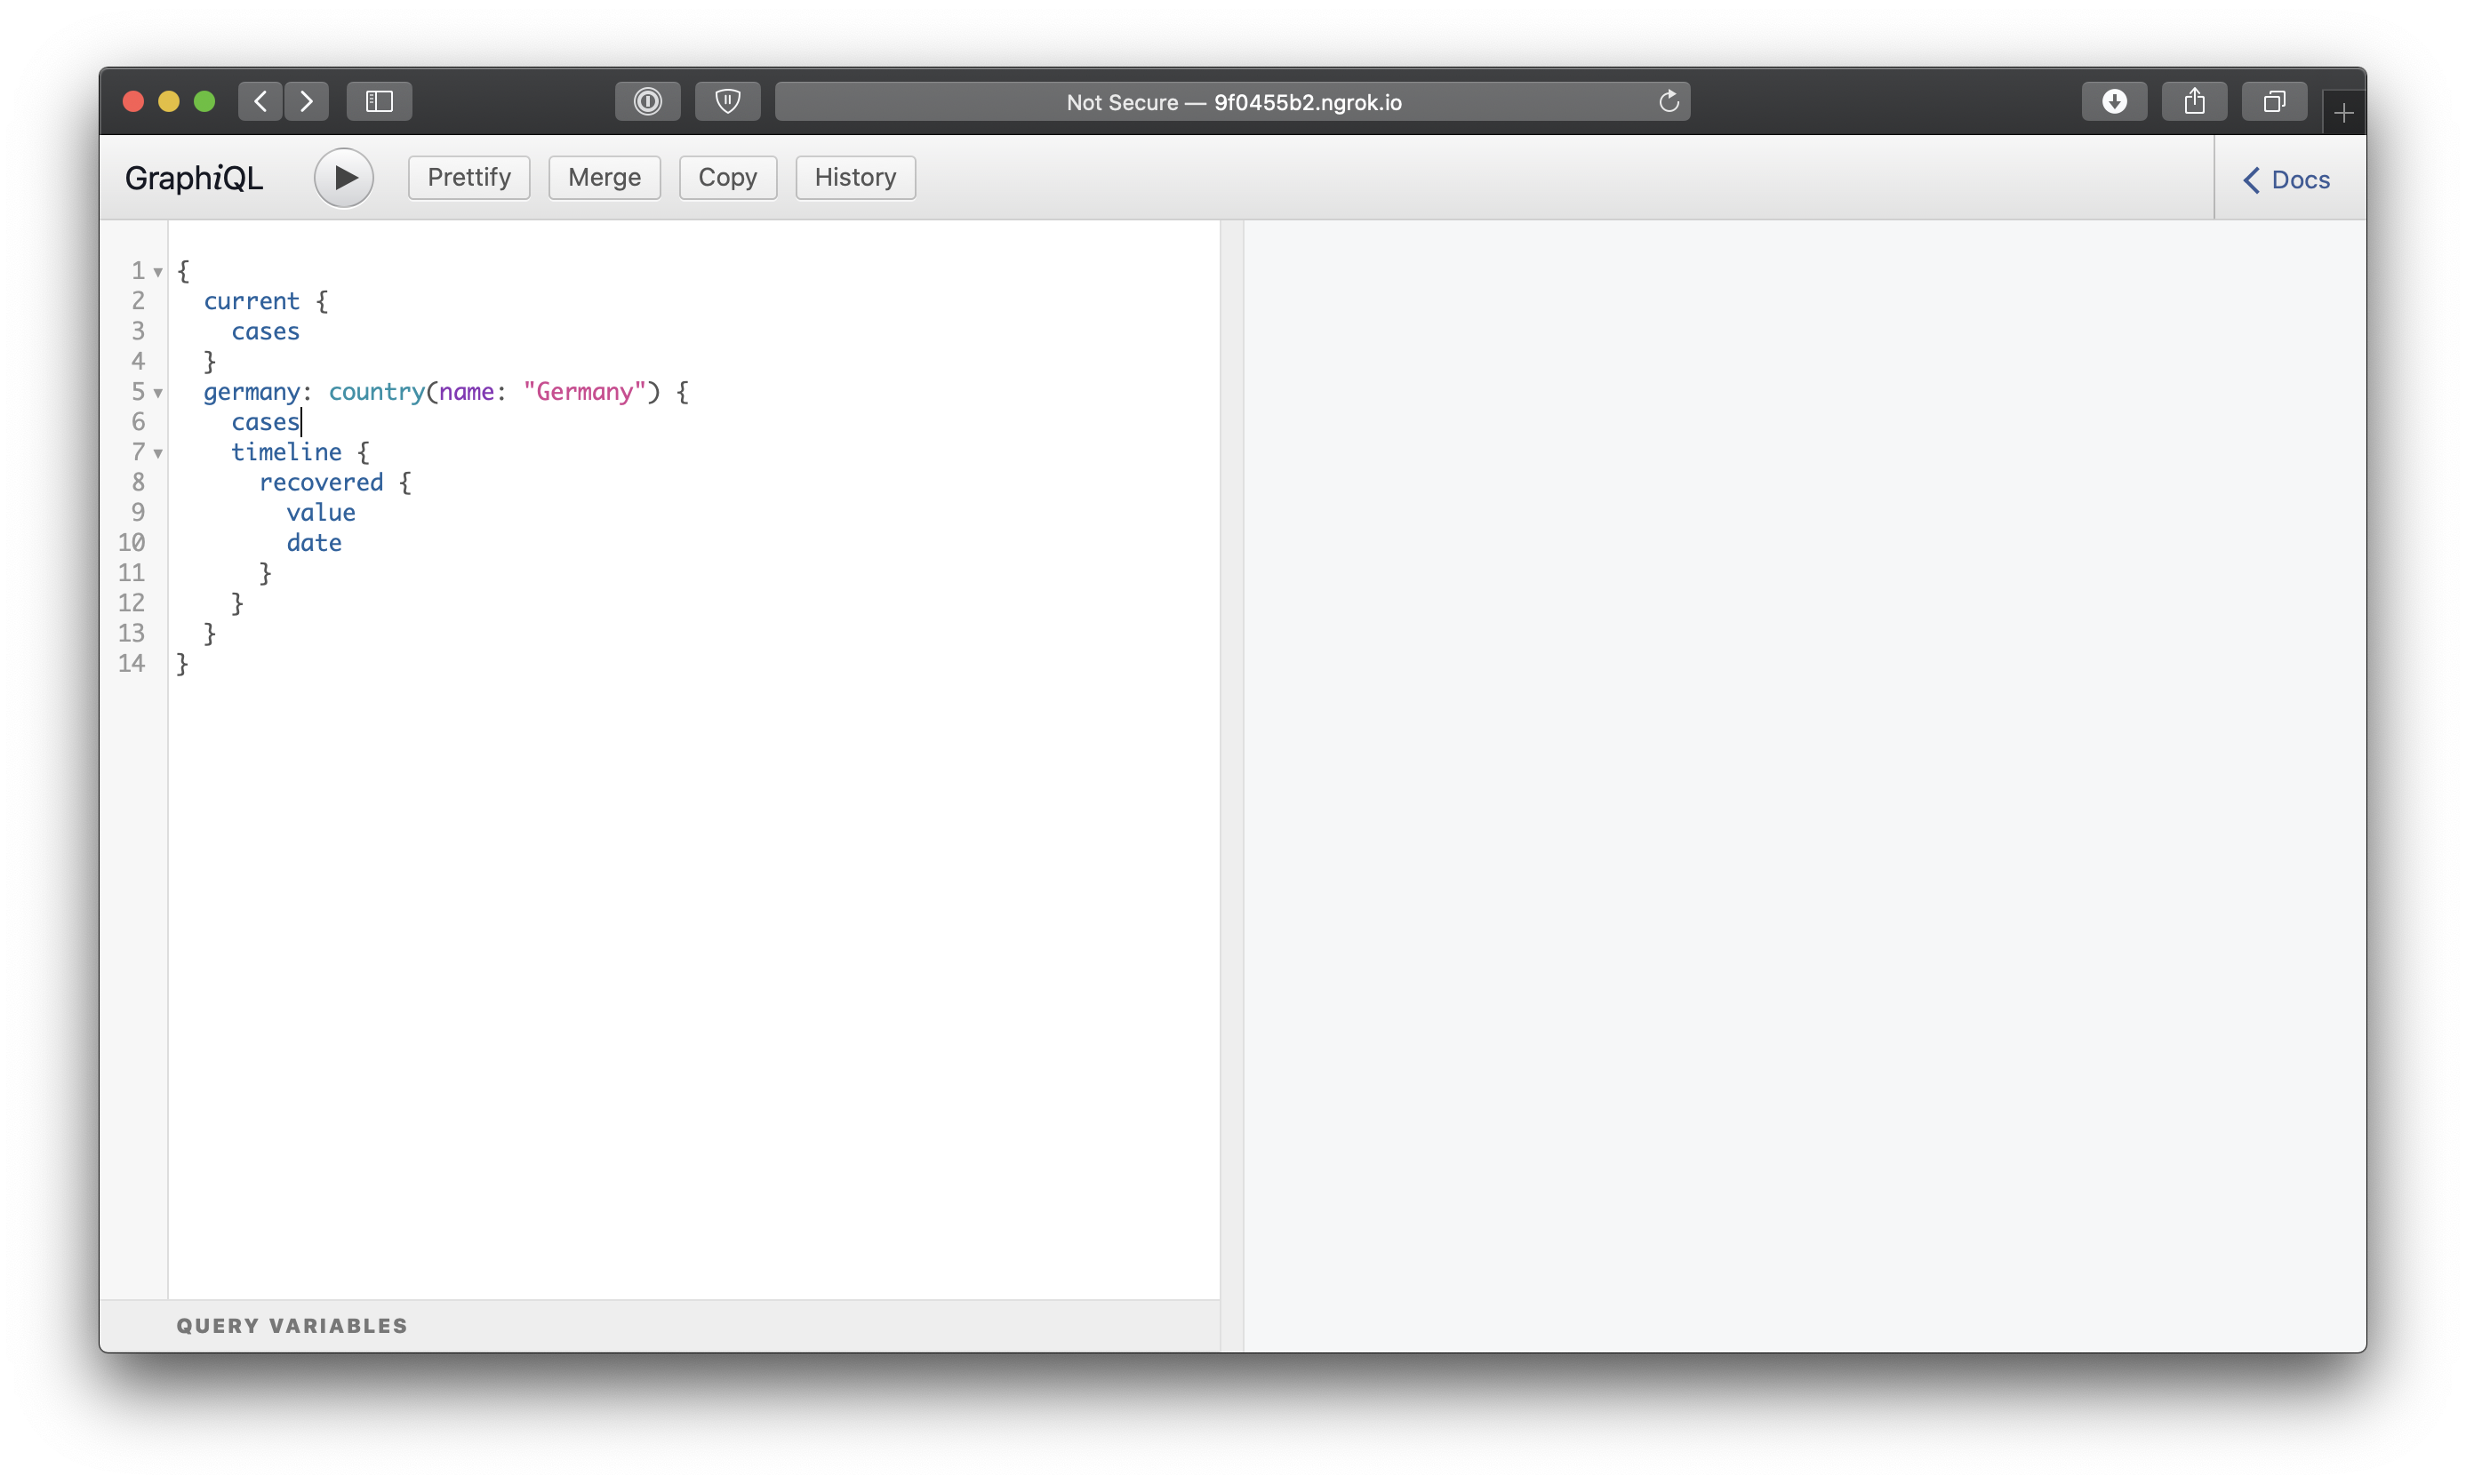
Task: Toggle the Safari sidebar icon
Action: (x=380, y=101)
